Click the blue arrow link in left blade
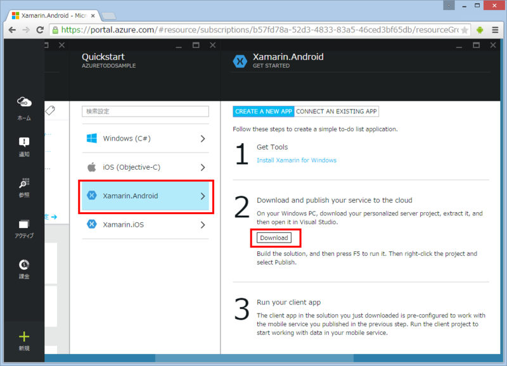The width and height of the screenshot is (507, 366). [54, 217]
